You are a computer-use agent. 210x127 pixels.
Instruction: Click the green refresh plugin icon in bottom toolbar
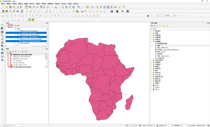click(x=29, y=20)
